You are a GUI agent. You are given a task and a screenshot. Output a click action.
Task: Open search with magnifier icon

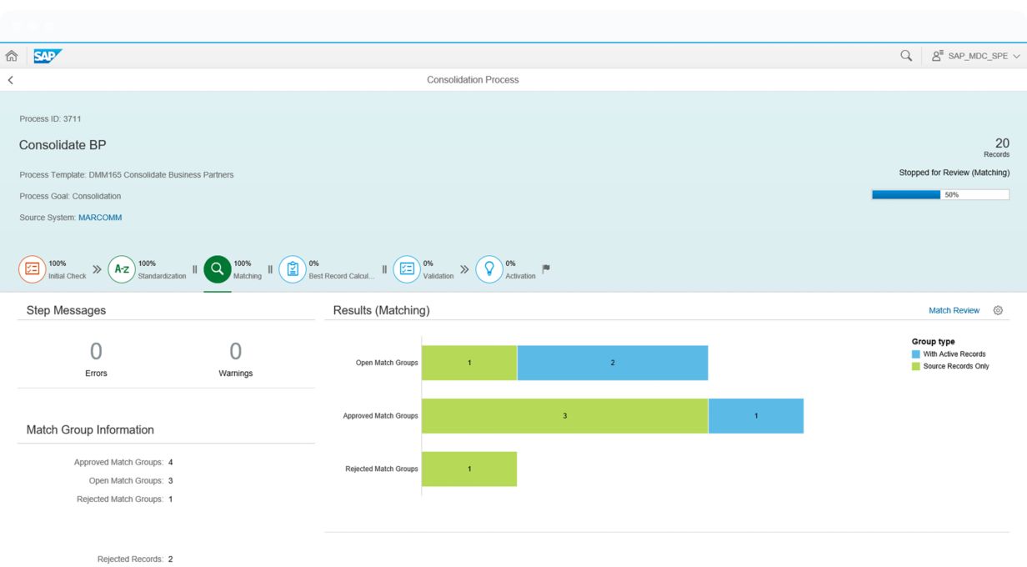906,56
